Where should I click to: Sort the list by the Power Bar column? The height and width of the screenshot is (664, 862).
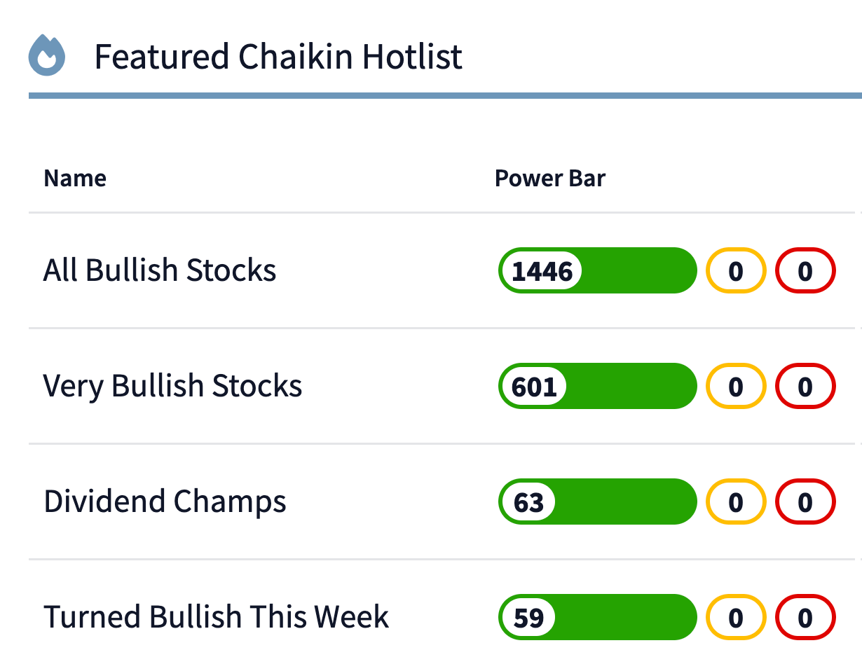(549, 179)
